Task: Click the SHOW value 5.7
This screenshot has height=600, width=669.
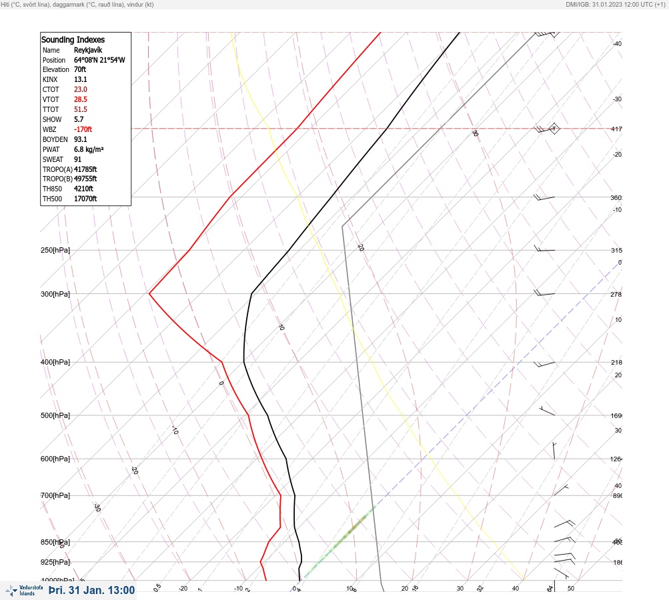Action: [x=79, y=119]
